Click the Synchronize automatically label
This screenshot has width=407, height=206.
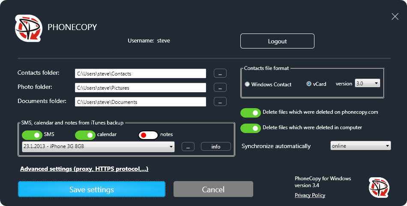(276, 146)
